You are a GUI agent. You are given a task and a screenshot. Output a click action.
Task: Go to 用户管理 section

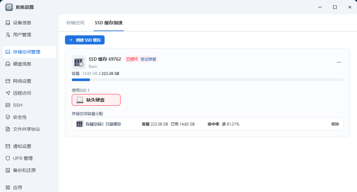29,35
